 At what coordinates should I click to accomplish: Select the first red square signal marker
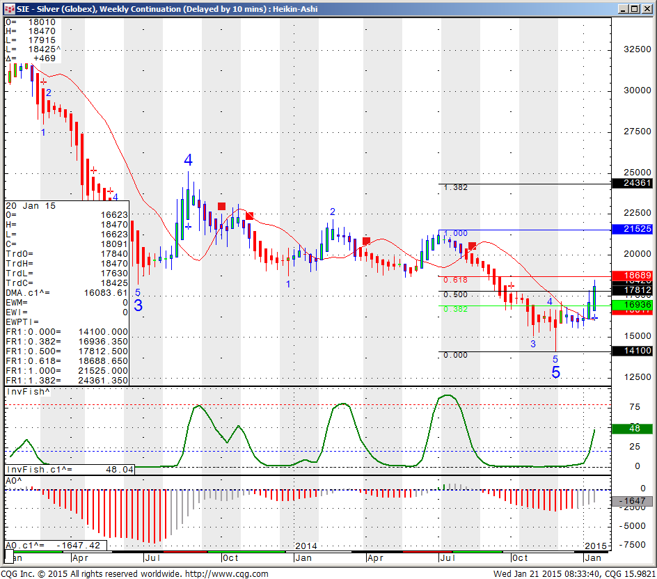tap(221, 206)
